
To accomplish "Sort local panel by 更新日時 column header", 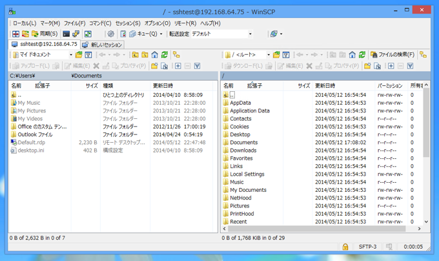I will tap(181, 86).
